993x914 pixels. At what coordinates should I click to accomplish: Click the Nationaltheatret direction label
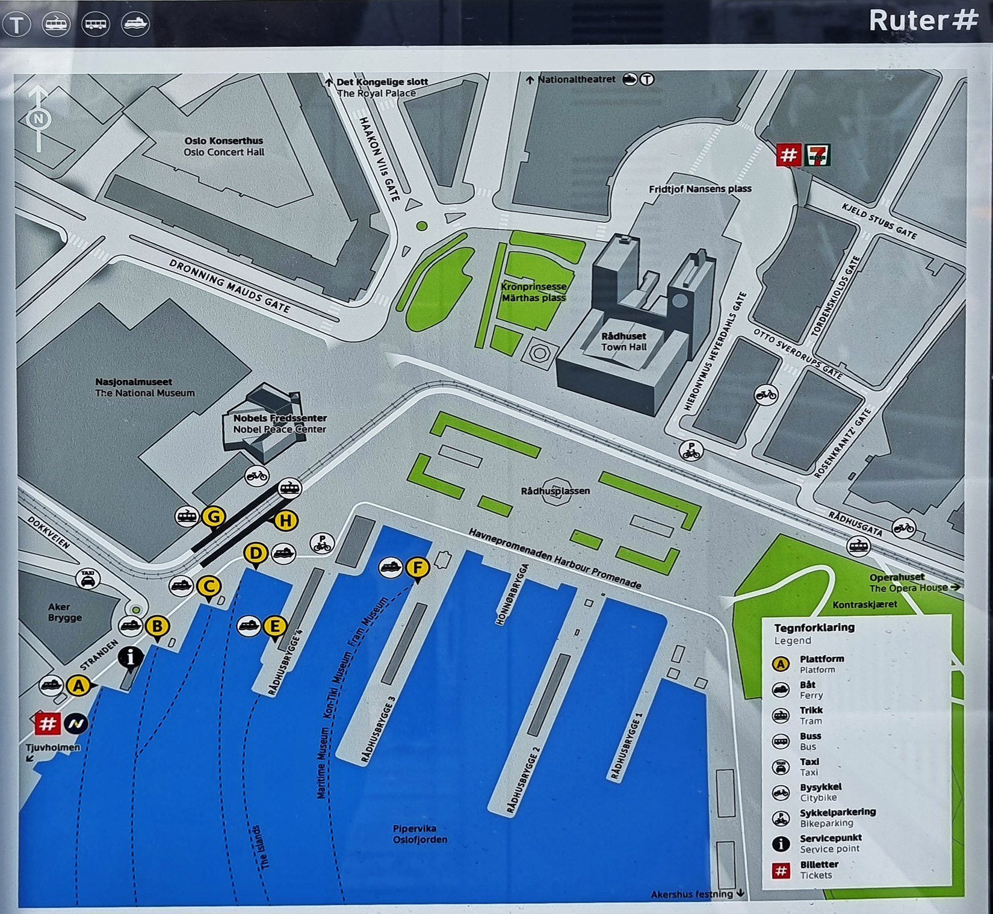(x=571, y=79)
